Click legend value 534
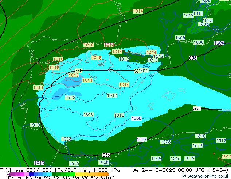Viewport: 231px width, 179px height. (x=56, y=178)
